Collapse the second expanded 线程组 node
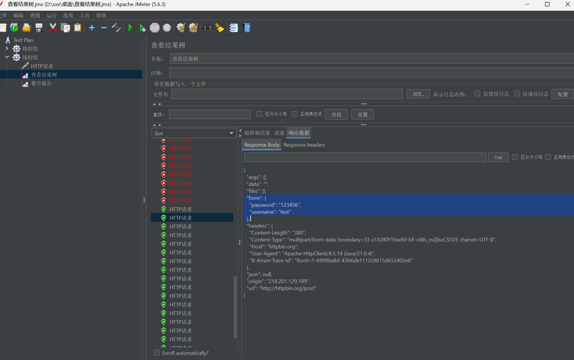The width and height of the screenshot is (574, 360). (x=7, y=57)
